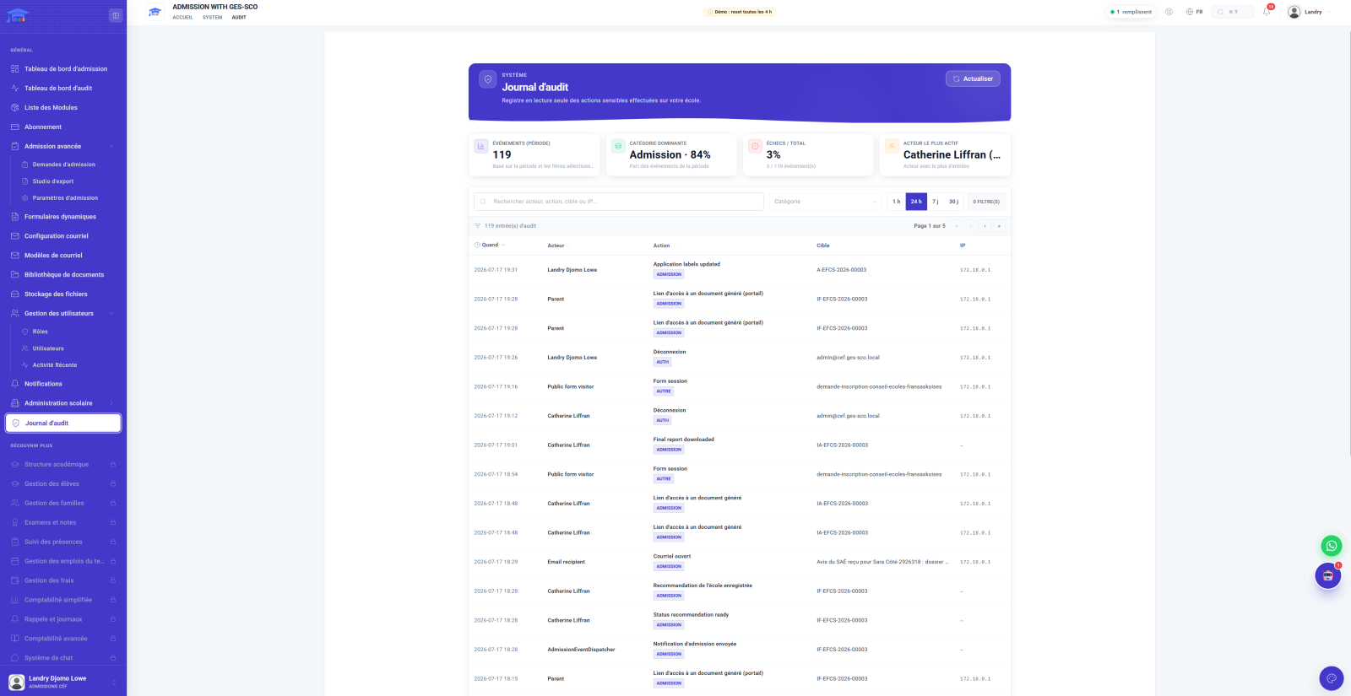This screenshot has width=1351, height=696.
Task: Click the graduation cap logo in the header
Action: pyautogui.click(x=155, y=12)
